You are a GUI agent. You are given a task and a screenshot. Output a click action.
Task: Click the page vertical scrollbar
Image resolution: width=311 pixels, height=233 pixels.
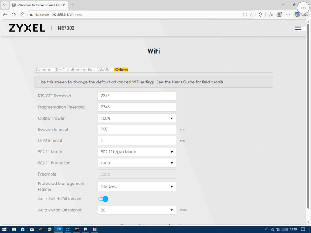(308, 116)
